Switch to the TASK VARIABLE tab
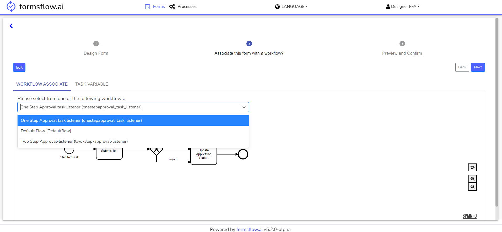Screen dimensions: 502x232 (x=92, y=84)
